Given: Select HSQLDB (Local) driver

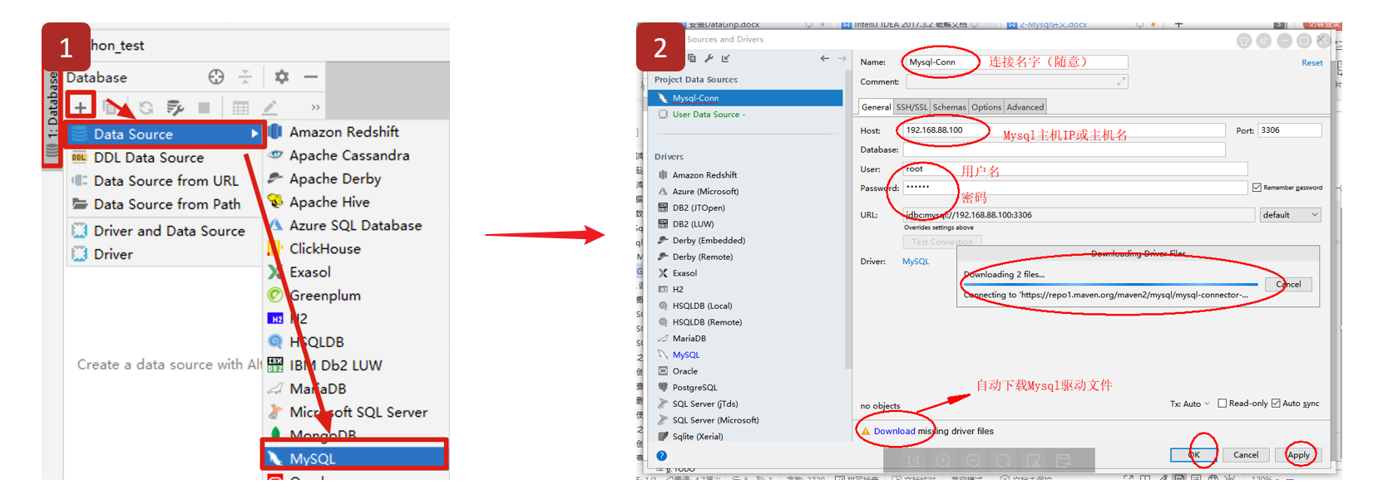Looking at the screenshot, I should [701, 306].
